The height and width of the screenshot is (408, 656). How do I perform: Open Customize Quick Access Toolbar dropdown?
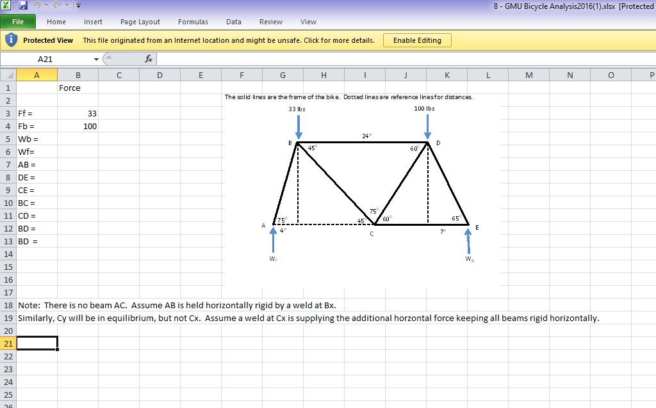(78, 6)
